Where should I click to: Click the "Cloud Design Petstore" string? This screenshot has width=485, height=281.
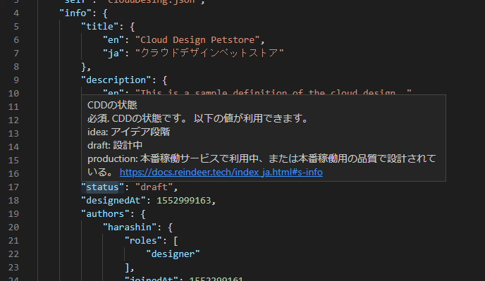click(197, 40)
